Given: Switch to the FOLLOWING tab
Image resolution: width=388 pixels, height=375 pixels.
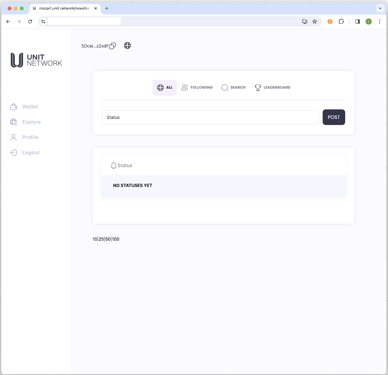Looking at the screenshot, I should coord(197,87).
